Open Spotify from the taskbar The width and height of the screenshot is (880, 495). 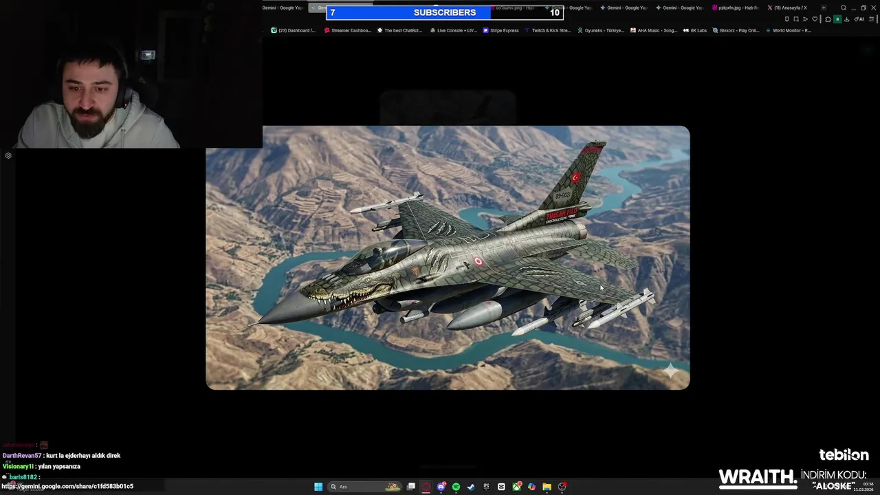click(456, 487)
